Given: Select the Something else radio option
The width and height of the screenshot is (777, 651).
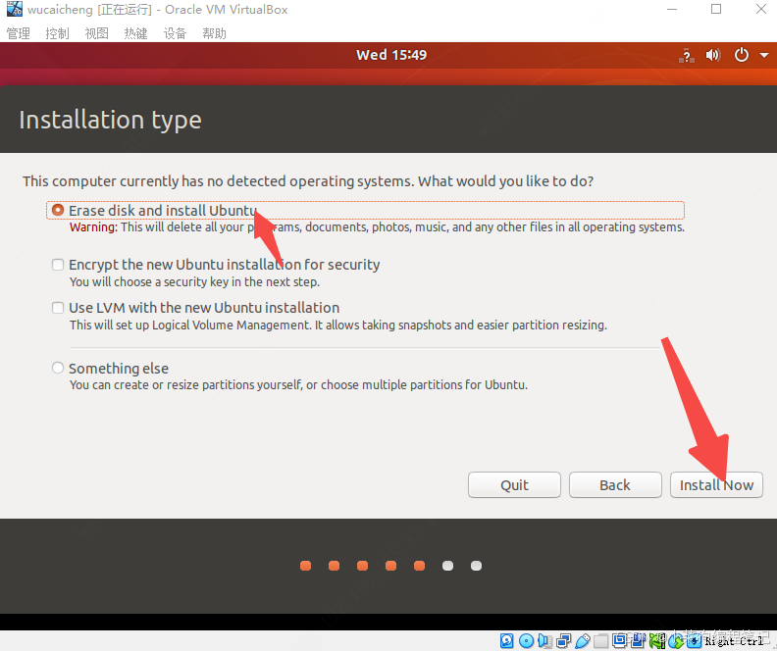Looking at the screenshot, I should (x=58, y=368).
